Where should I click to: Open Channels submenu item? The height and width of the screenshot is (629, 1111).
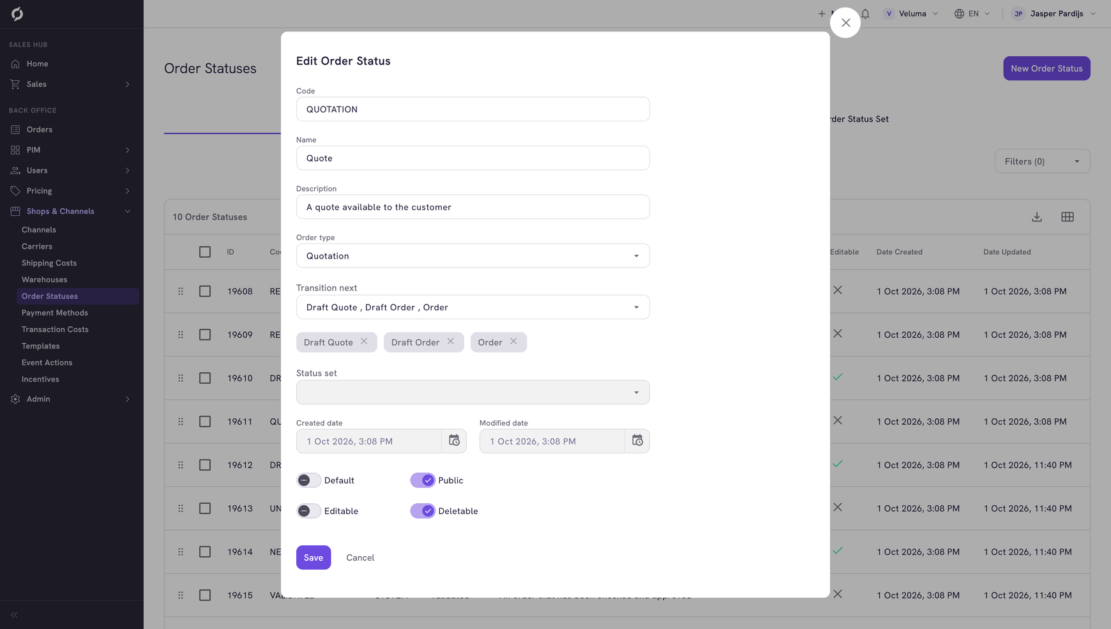(x=39, y=230)
